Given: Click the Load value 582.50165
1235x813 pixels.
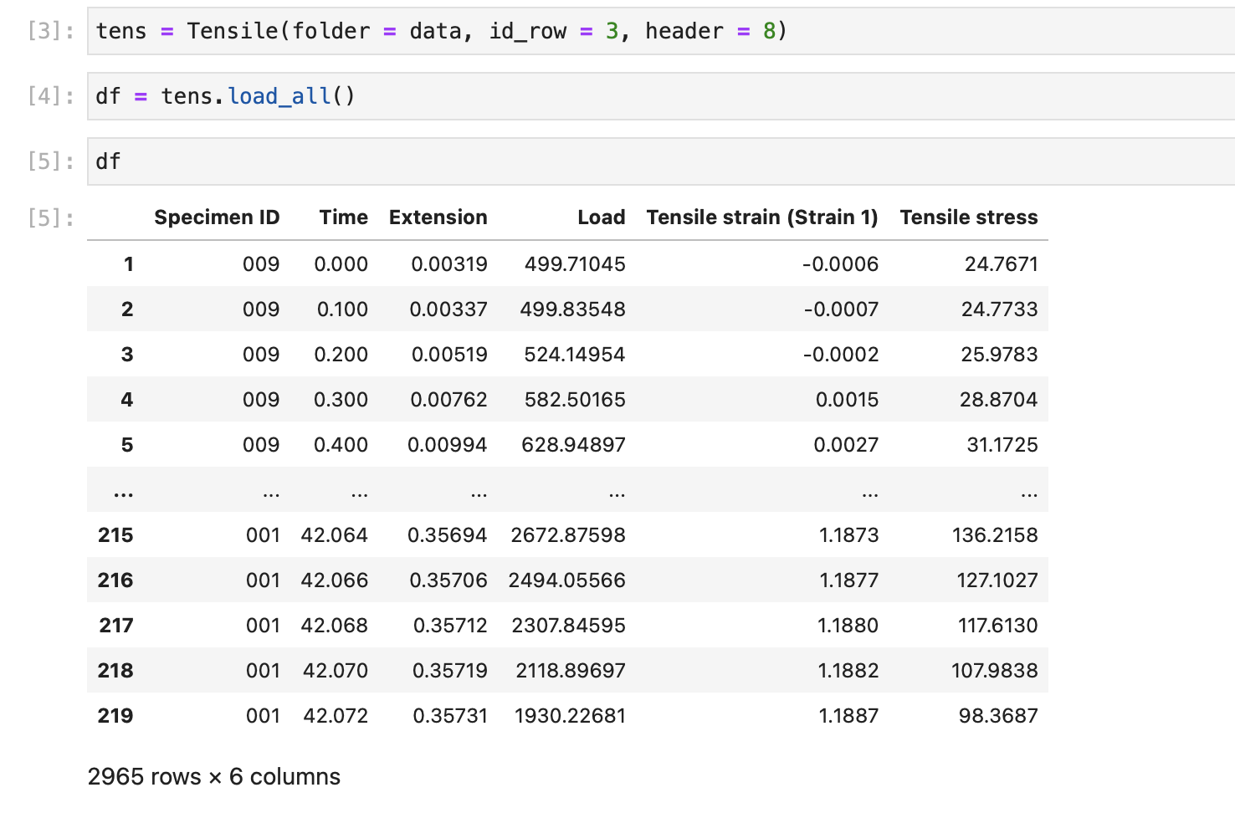Looking at the screenshot, I should (575, 400).
